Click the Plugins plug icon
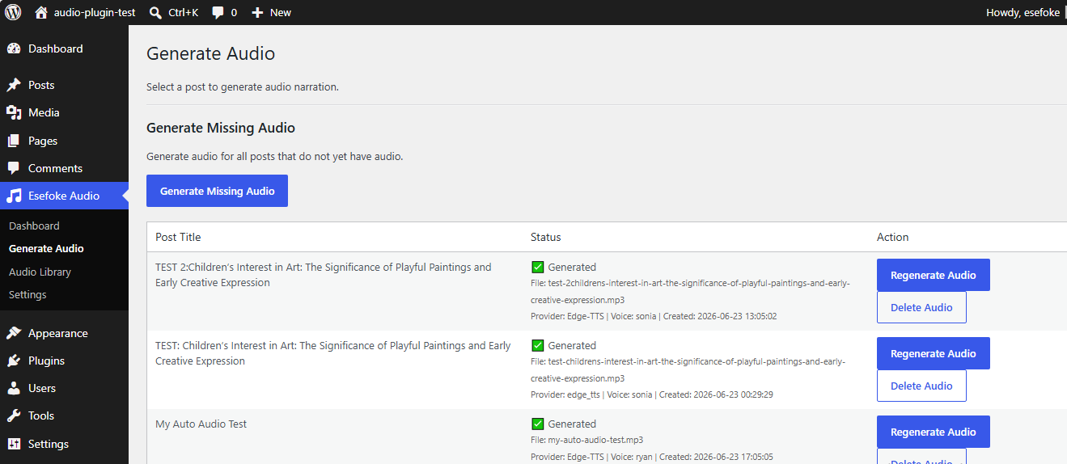1067x464 pixels. tap(14, 361)
